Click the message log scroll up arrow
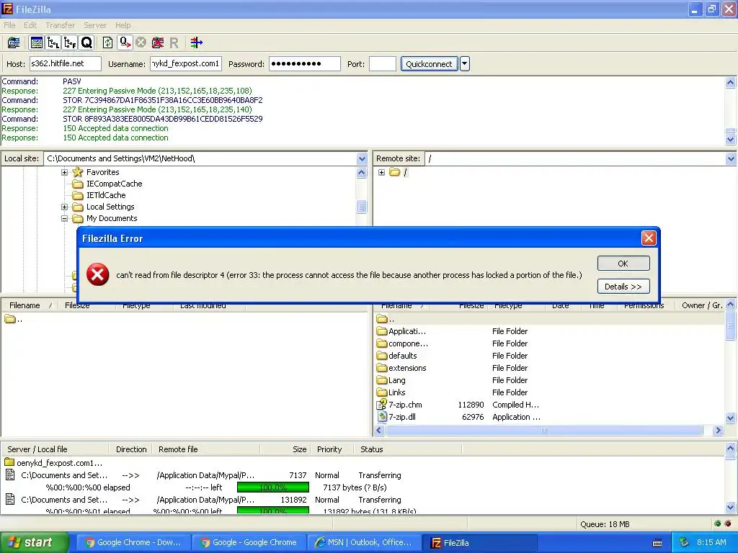This screenshot has width=738, height=553. click(731, 82)
